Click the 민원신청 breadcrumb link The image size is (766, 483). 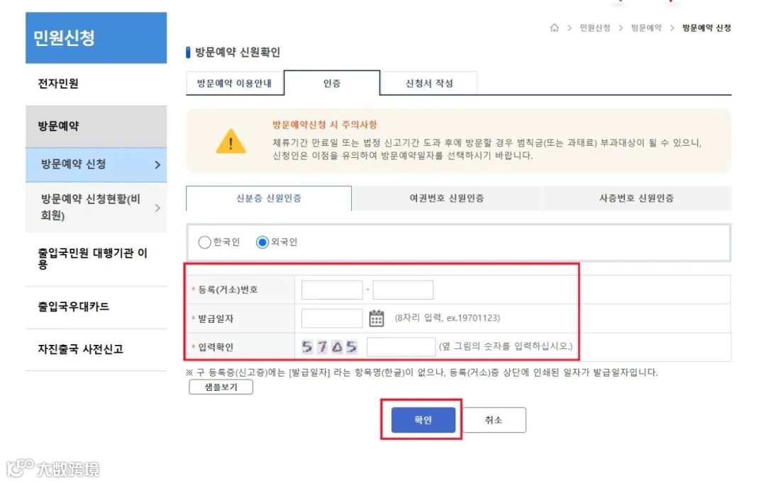[x=594, y=28]
